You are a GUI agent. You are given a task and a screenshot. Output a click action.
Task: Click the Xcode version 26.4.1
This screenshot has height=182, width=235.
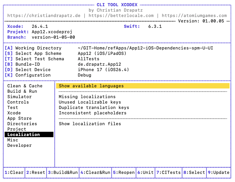40,26
